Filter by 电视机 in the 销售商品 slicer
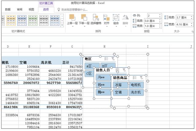 [136, 85]
